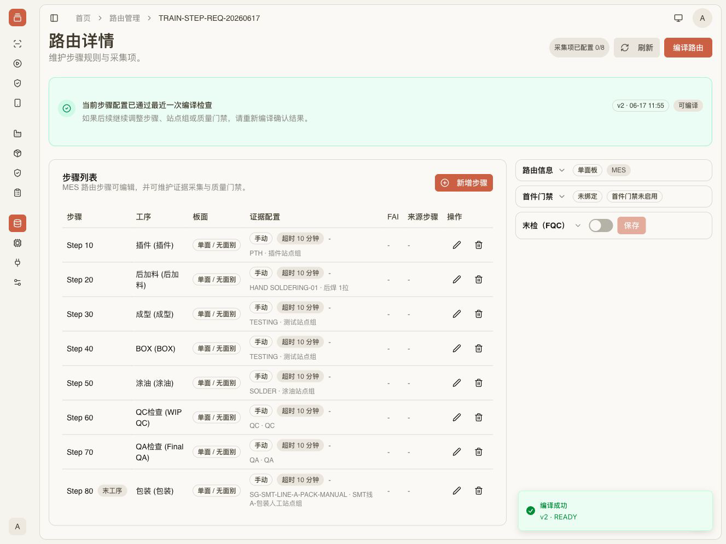The image size is (726, 544).
Task: Expand the 末检 (FQC) section chevron
Action: 578,225
